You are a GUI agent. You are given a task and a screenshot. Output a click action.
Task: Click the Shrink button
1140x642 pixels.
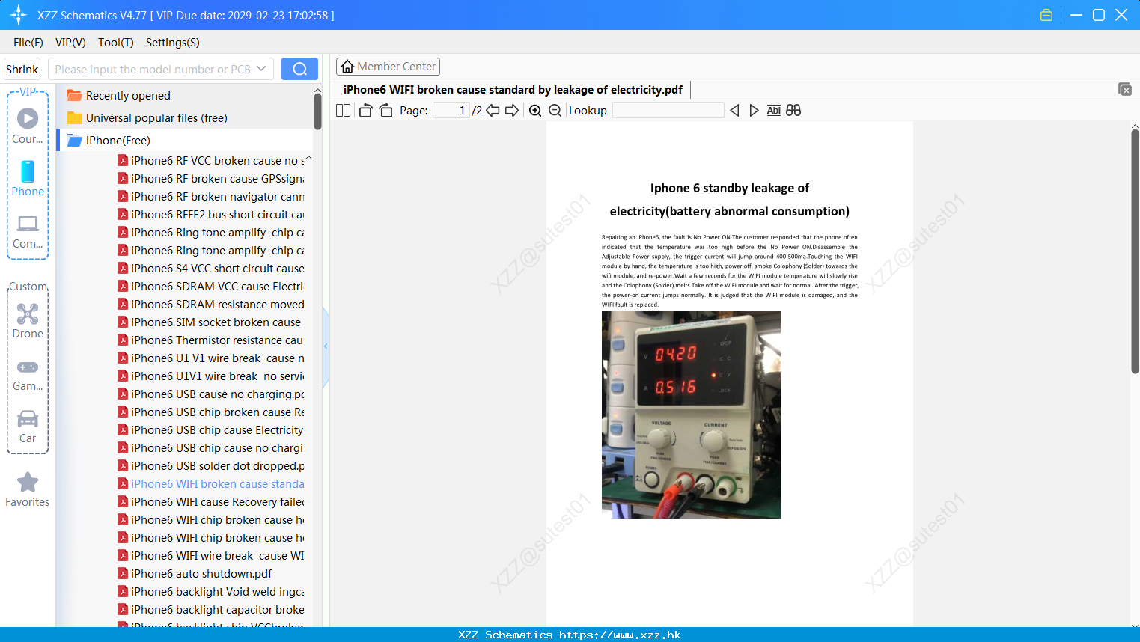coord(22,69)
